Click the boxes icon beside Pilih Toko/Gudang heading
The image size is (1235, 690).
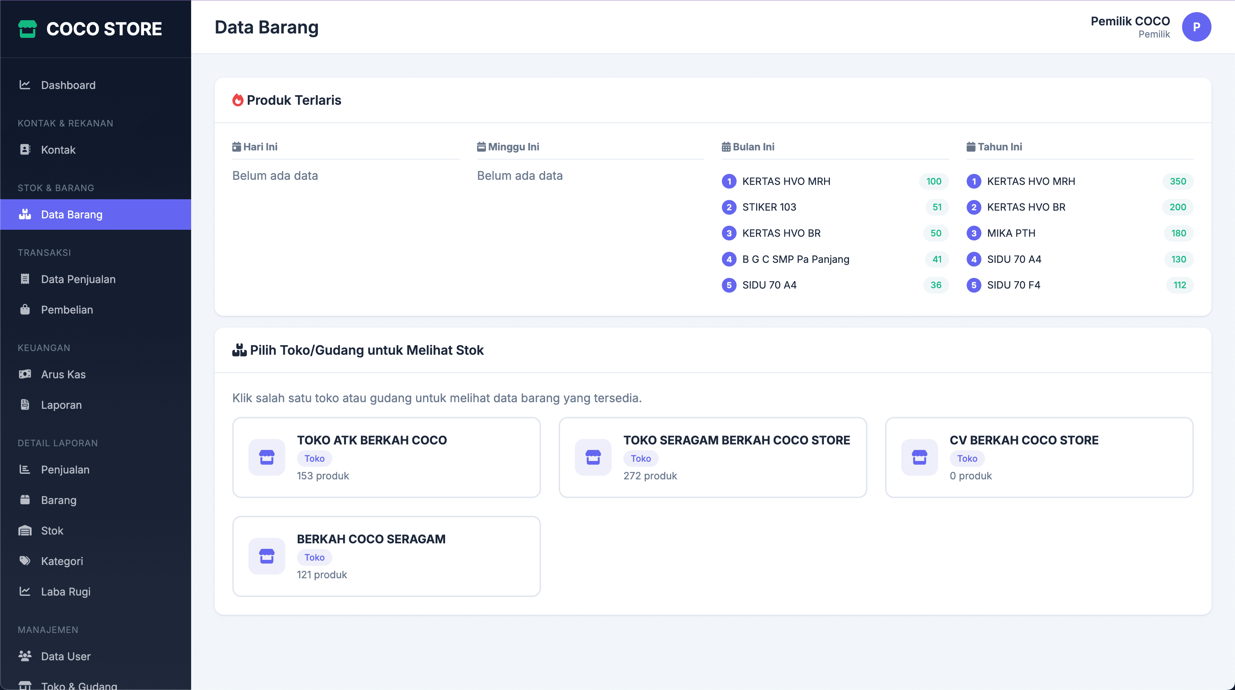pos(239,351)
